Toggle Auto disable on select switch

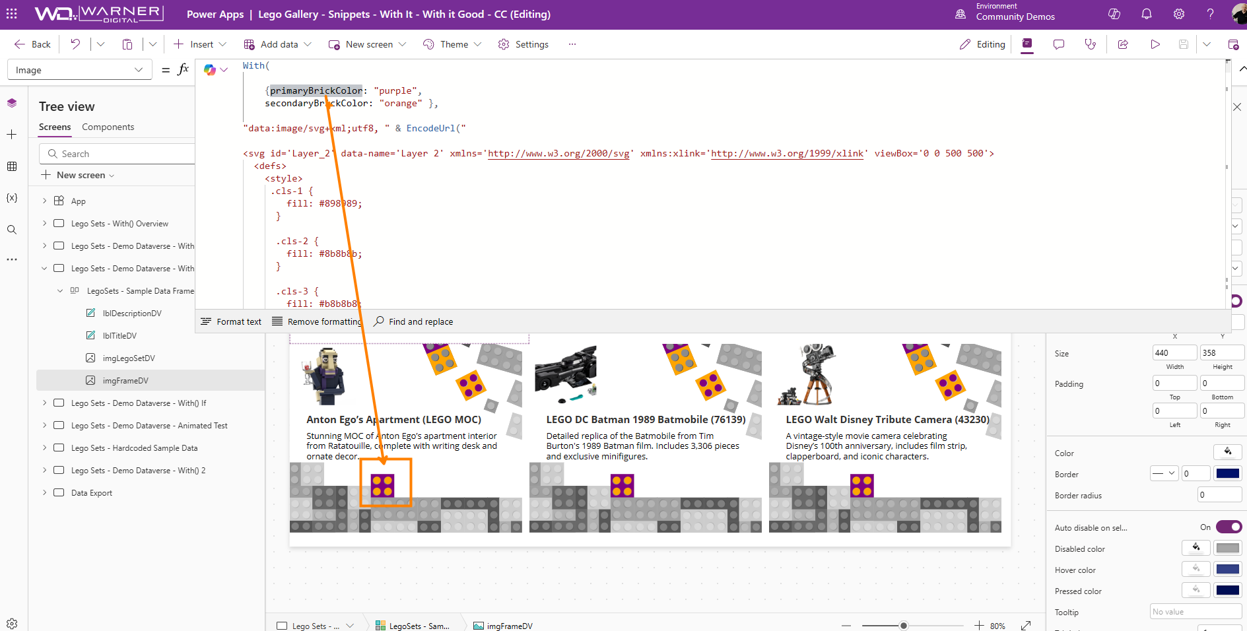click(1229, 527)
